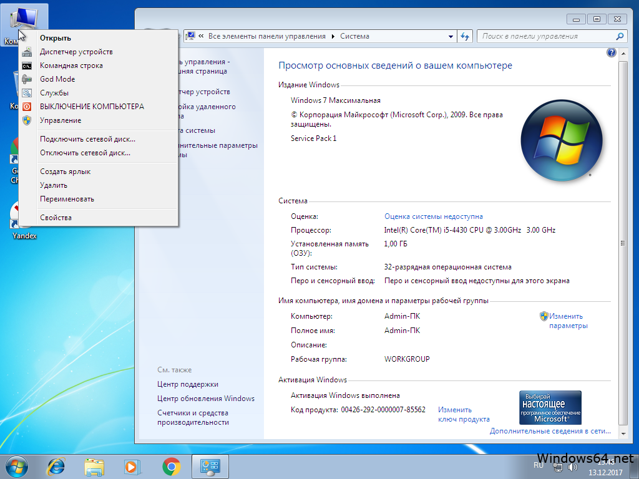
Task: Click the 1,00 ГБ installed memory value
Action: tap(395, 244)
